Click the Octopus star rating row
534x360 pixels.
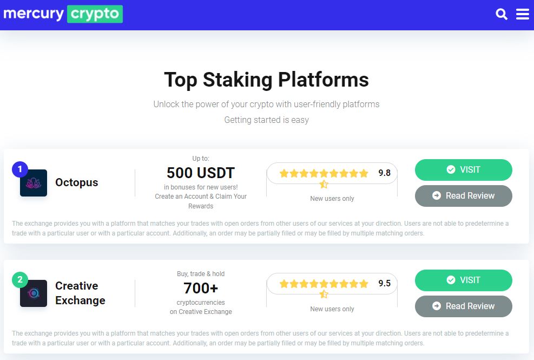pyautogui.click(x=324, y=173)
